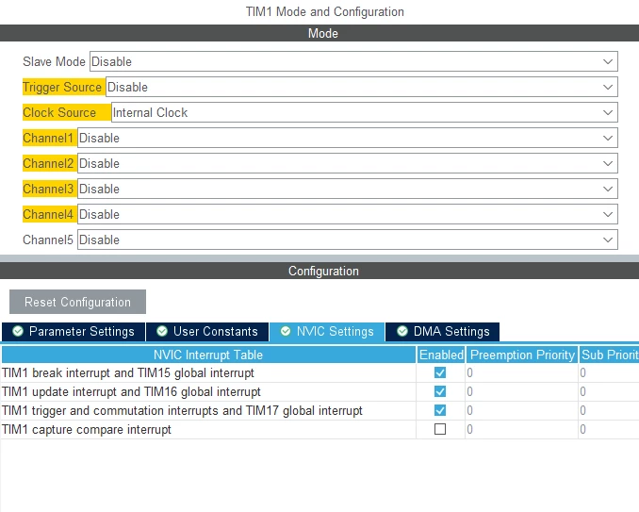Expand the Channel5 mode dropdown
Screen dimensions: 639x512
(x=348, y=239)
